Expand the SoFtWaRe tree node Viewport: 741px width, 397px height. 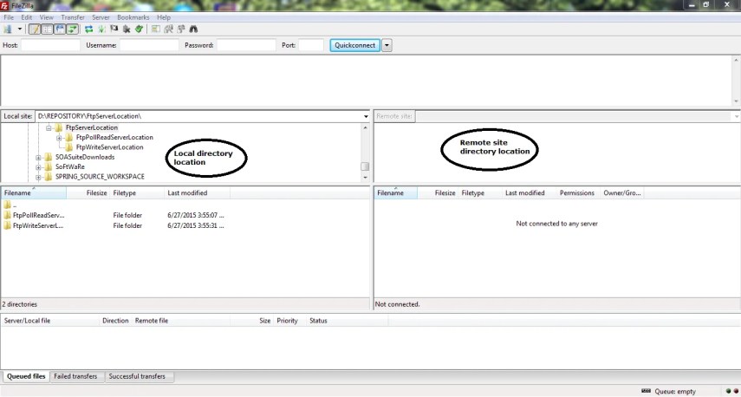click(x=38, y=166)
